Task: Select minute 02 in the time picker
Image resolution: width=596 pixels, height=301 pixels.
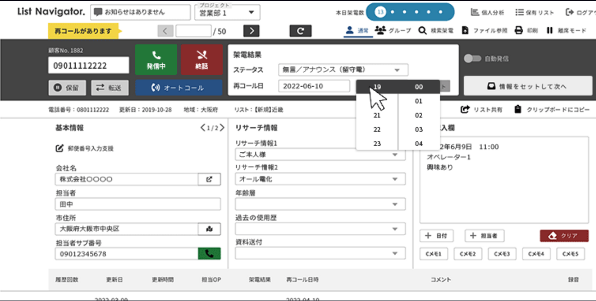Action: [x=419, y=116]
